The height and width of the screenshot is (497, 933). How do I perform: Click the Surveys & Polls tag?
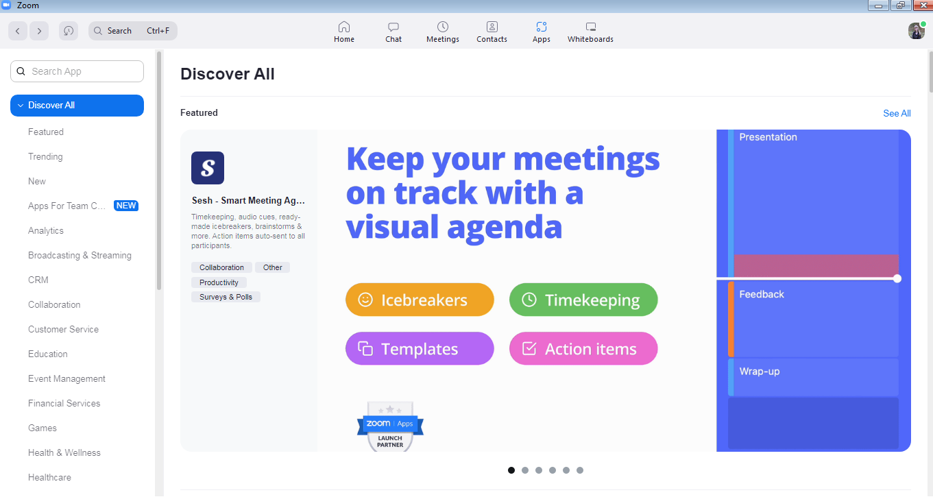tap(226, 297)
